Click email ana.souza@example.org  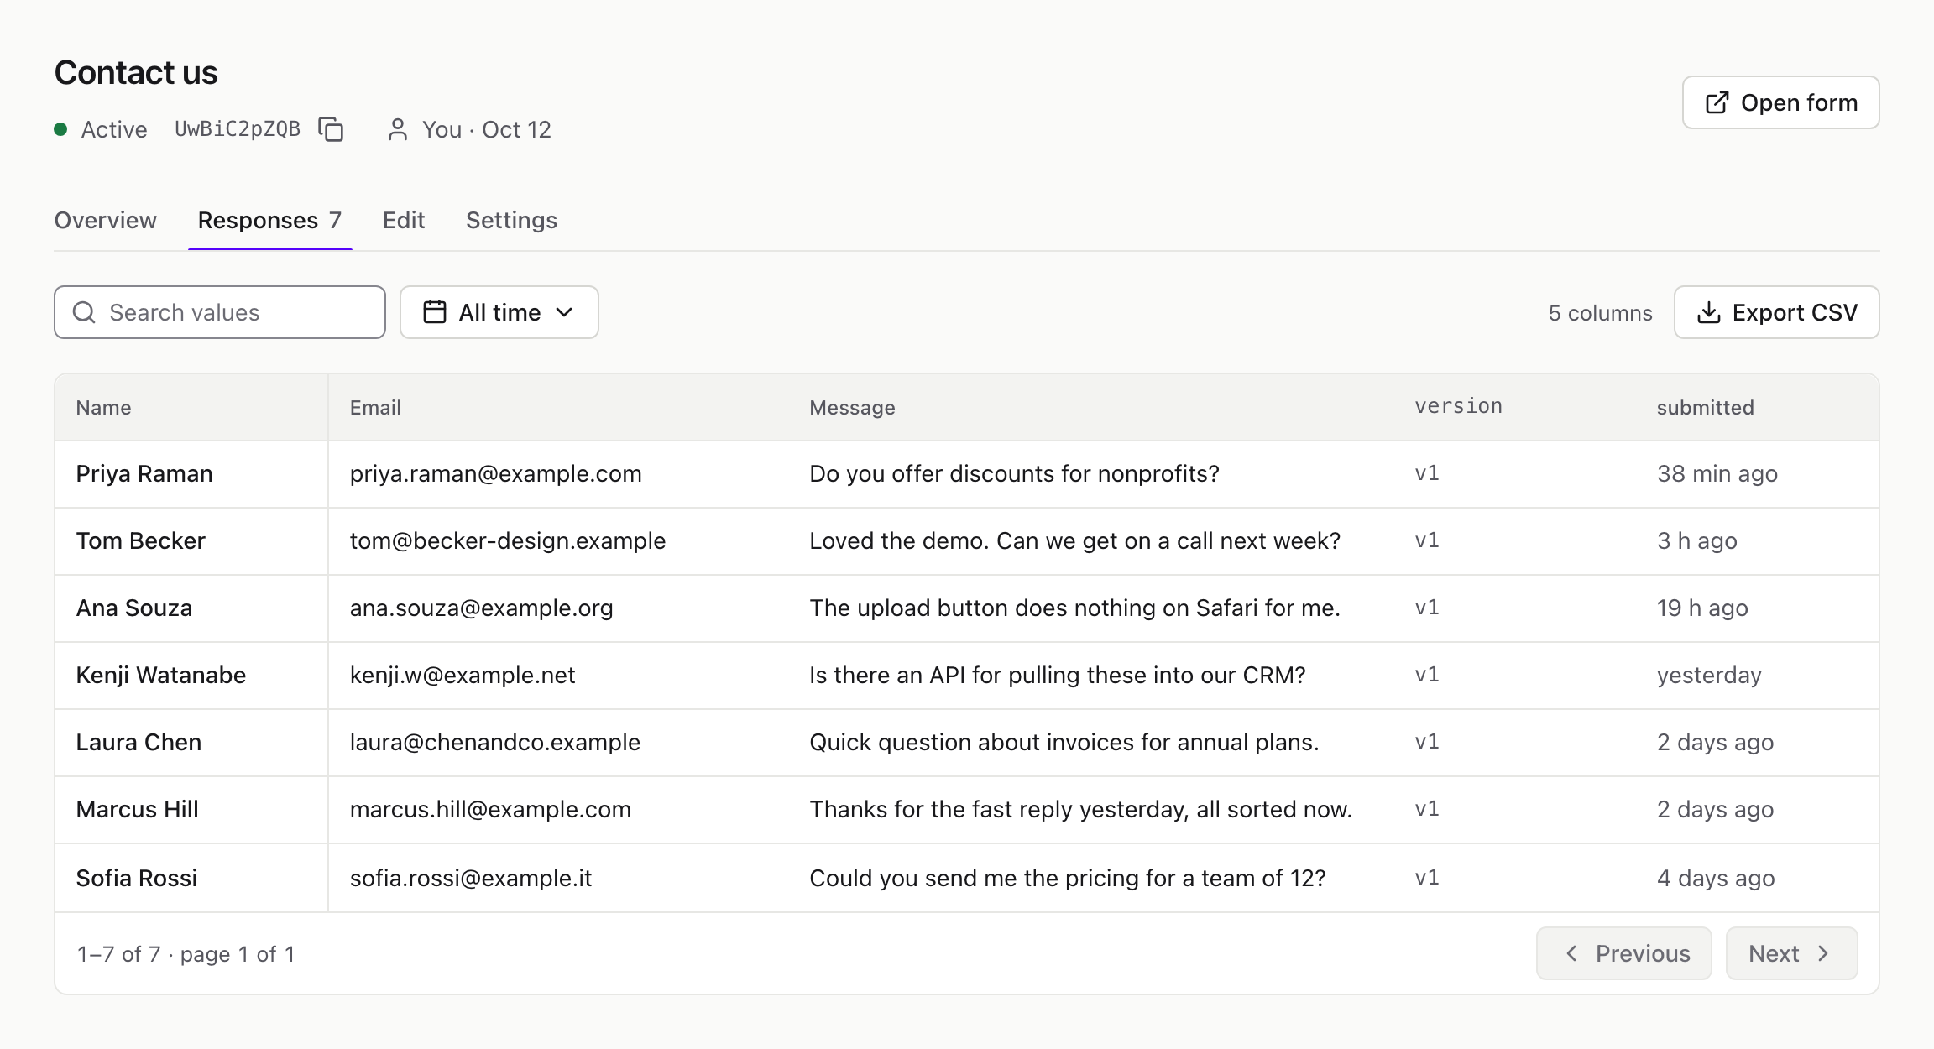[x=481, y=608]
